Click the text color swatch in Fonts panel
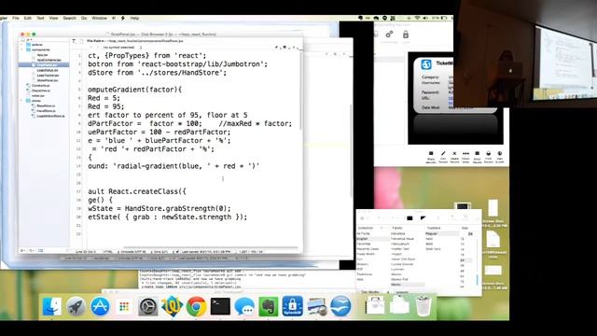Viewport: 597px width, 336px height. (410, 218)
